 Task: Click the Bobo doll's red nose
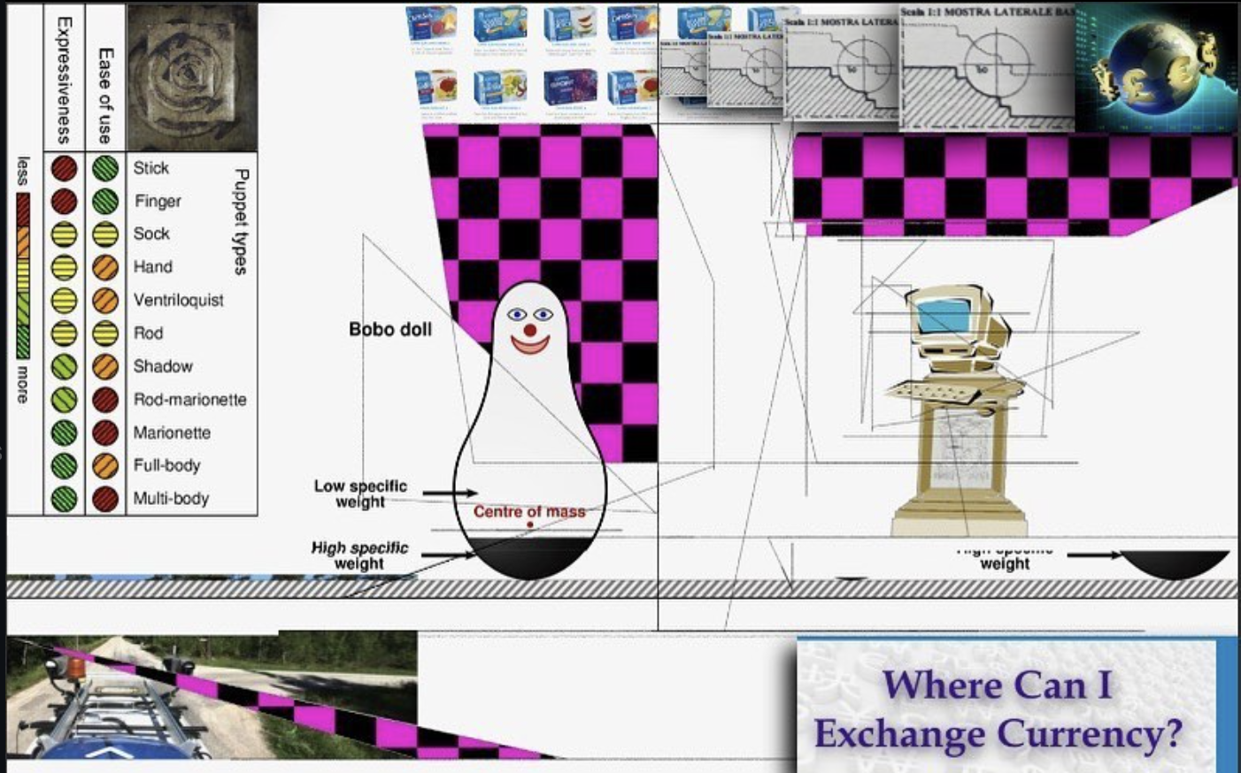[529, 330]
